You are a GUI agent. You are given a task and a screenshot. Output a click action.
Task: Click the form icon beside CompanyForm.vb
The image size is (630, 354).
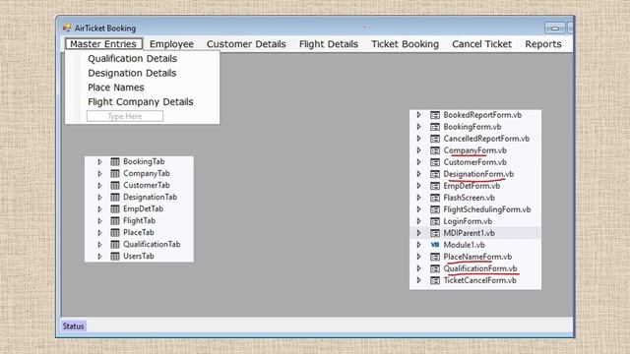click(x=435, y=150)
